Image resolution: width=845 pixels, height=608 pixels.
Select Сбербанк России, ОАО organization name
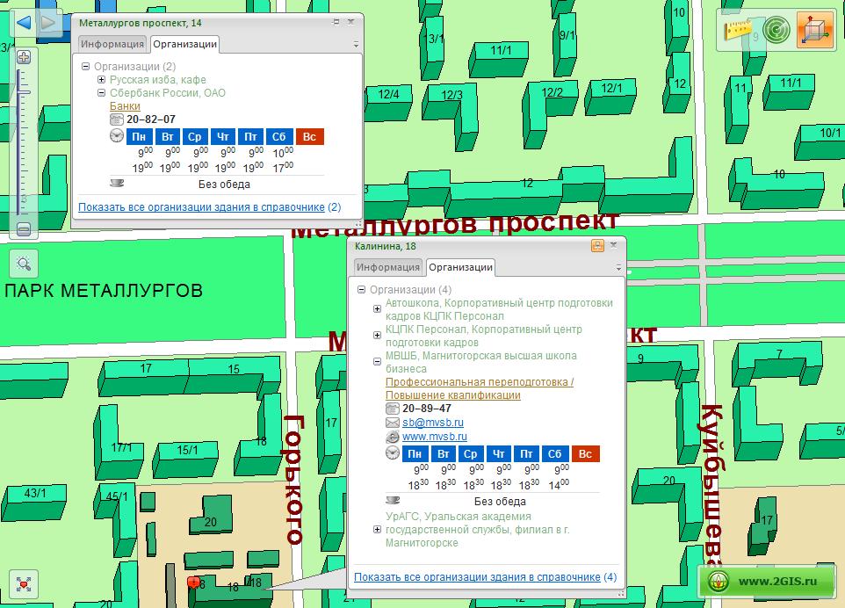(x=167, y=93)
